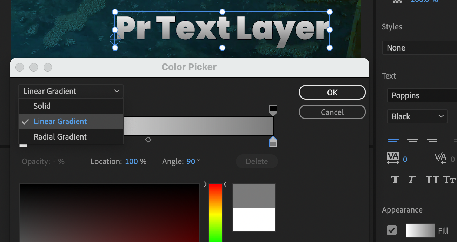The height and width of the screenshot is (242, 457).
Task: Toggle the faux italic T icon
Action: pyautogui.click(x=412, y=180)
